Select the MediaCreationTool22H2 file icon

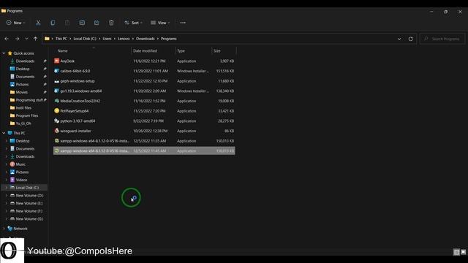click(x=57, y=101)
